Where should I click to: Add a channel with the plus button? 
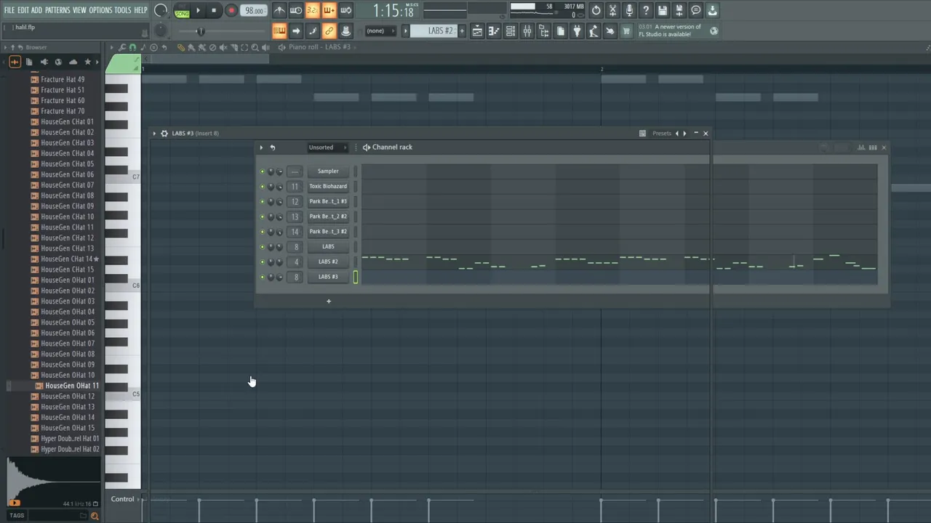click(328, 301)
